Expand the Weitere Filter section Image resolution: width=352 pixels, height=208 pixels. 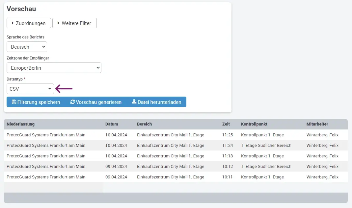point(74,23)
